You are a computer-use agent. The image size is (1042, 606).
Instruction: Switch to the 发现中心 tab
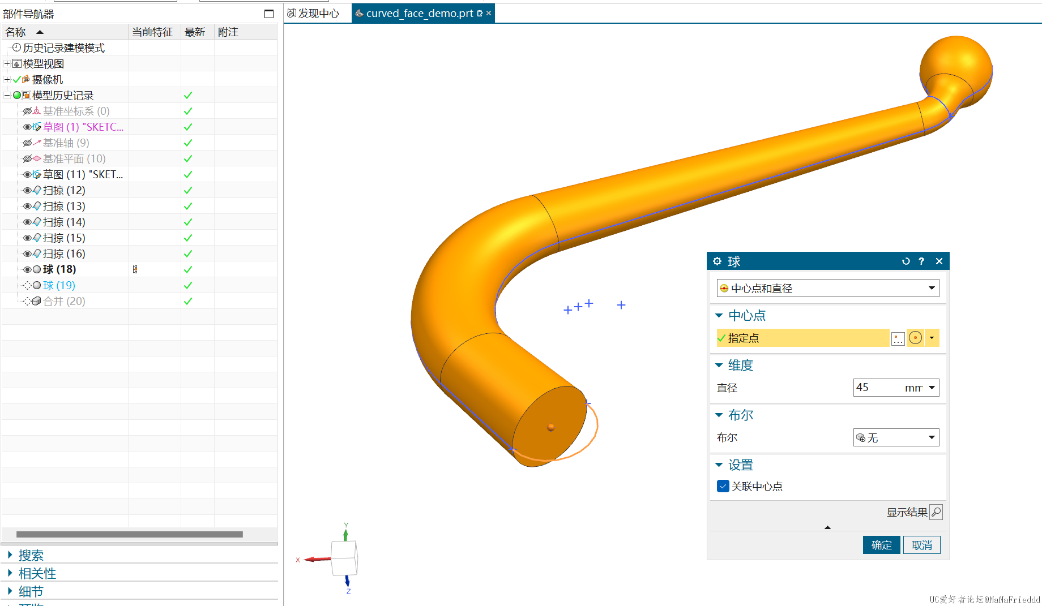pos(313,13)
